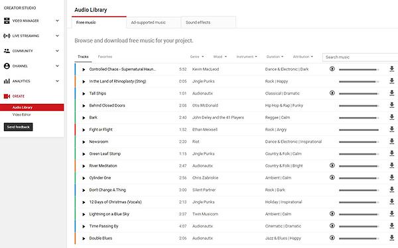The width and height of the screenshot is (398, 248).
Task: Click the Search music field
Action: 360,57
